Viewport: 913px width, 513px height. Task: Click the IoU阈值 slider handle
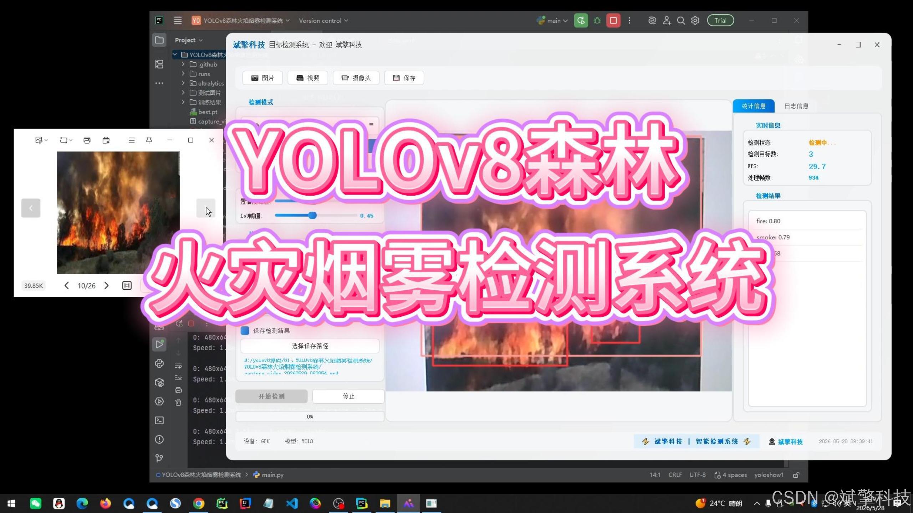coord(312,215)
